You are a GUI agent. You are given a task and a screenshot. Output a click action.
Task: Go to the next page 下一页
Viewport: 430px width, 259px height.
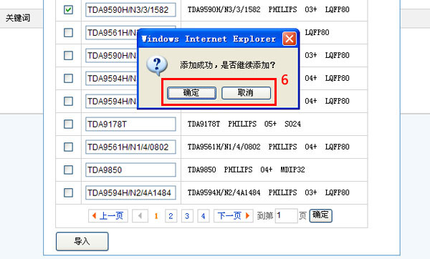pos(234,216)
